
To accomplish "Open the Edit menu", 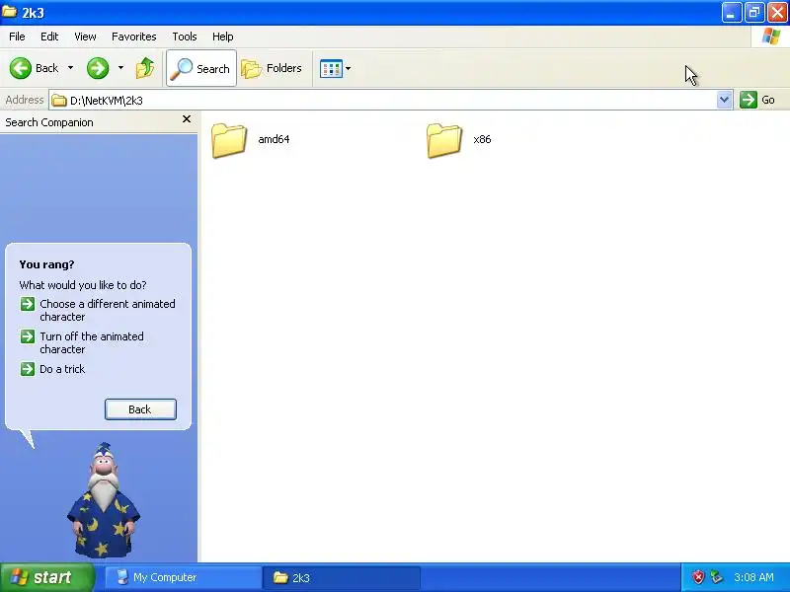I will (x=49, y=37).
